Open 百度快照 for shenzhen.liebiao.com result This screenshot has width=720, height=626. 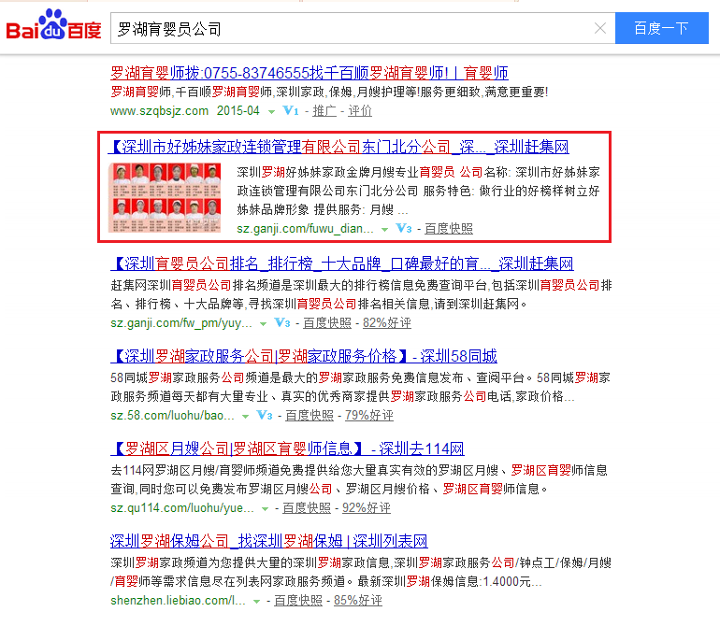click(298, 600)
